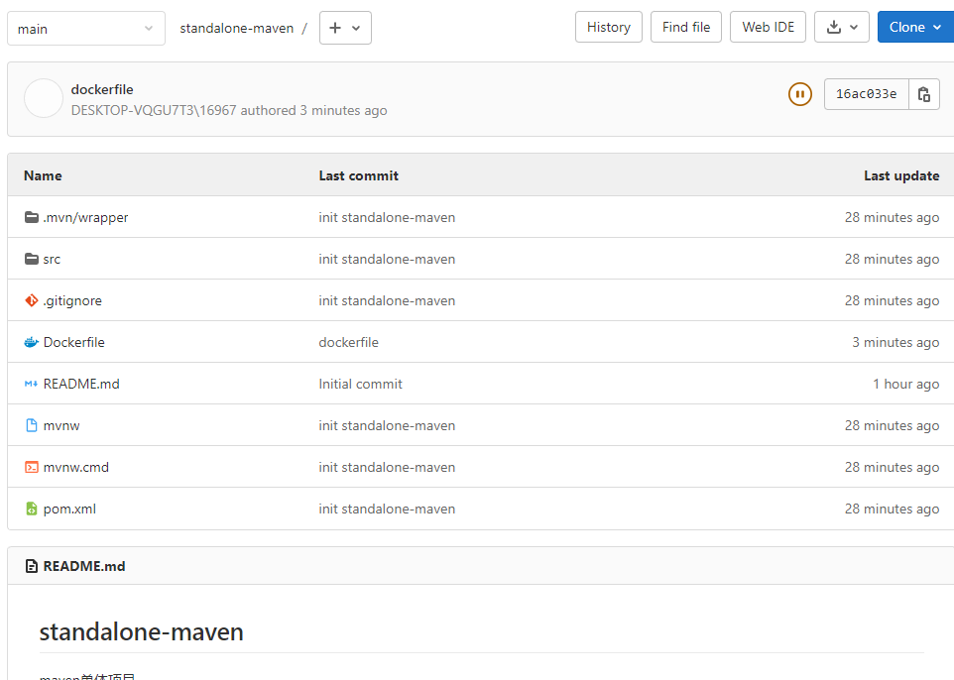Screen dimensions: 954x680
Task: Open the .gitignore row's last commit link
Action: point(387,300)
